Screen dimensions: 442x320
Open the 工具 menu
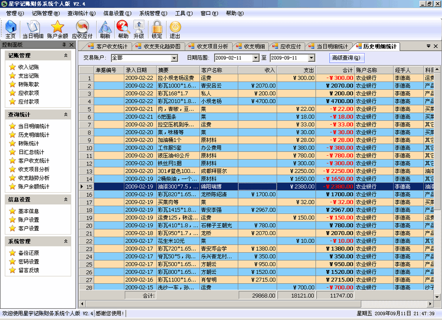click(184, 14)
